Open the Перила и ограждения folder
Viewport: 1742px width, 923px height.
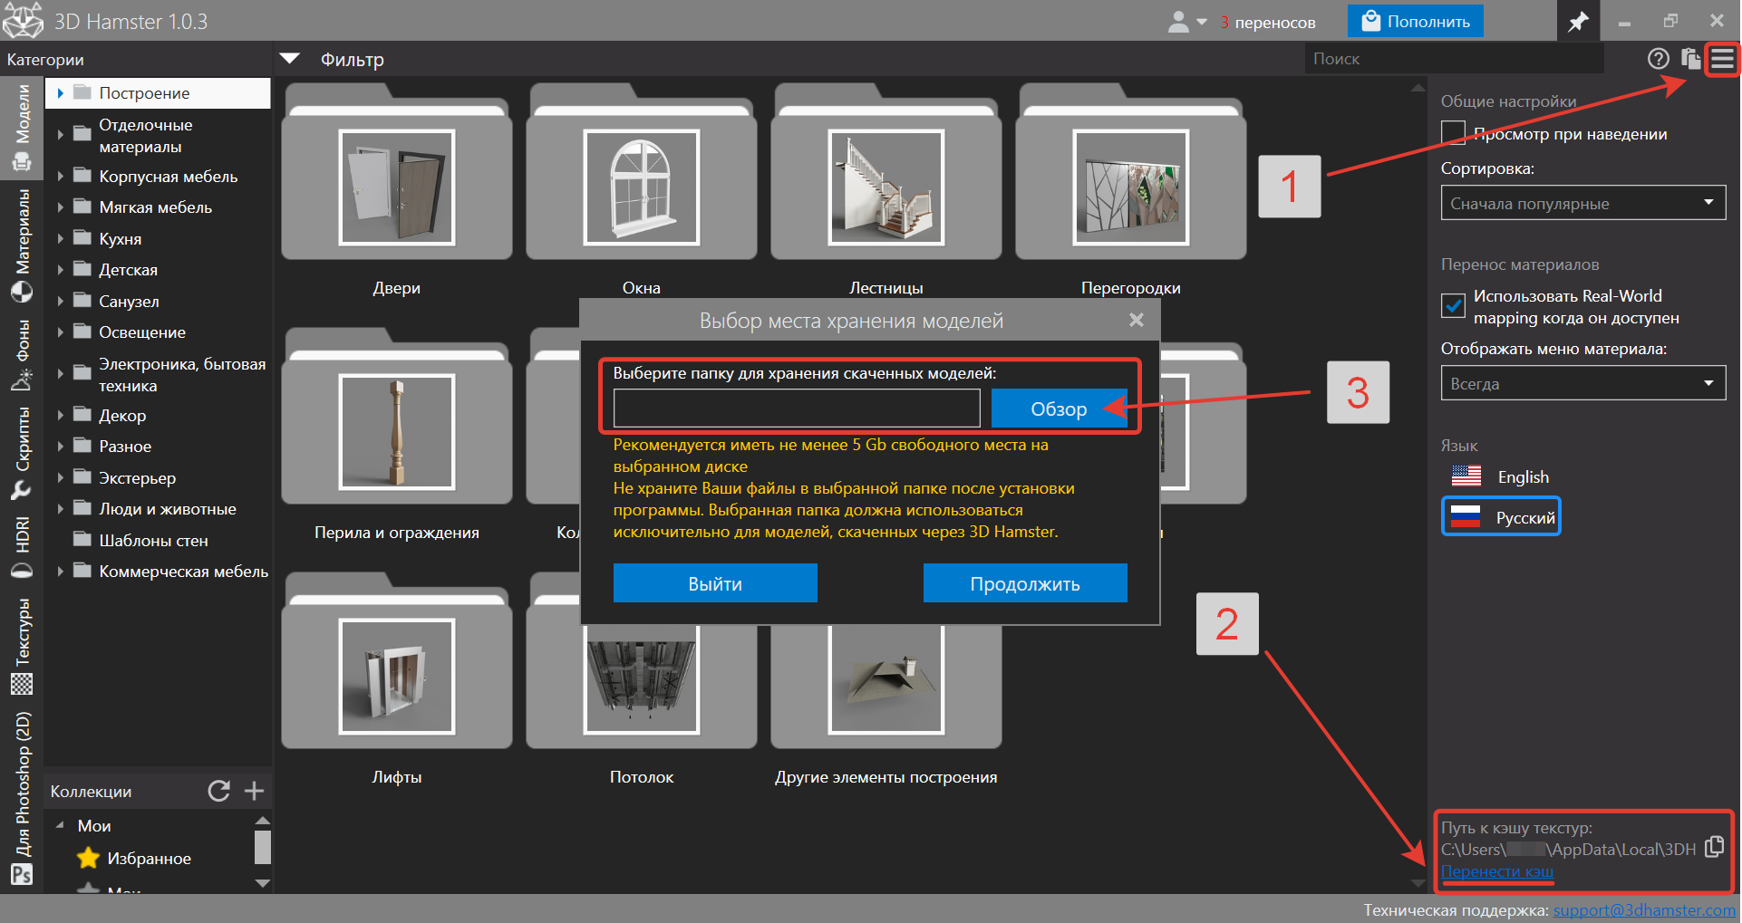click(397, 417)
